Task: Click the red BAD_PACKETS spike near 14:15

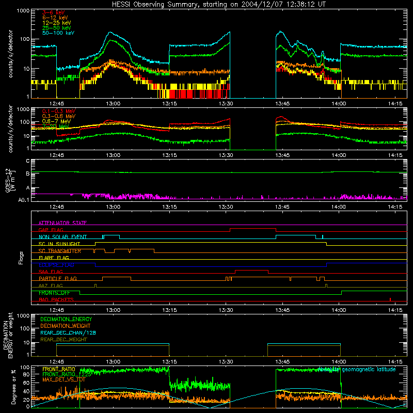Action: click(x=390, y=299)
